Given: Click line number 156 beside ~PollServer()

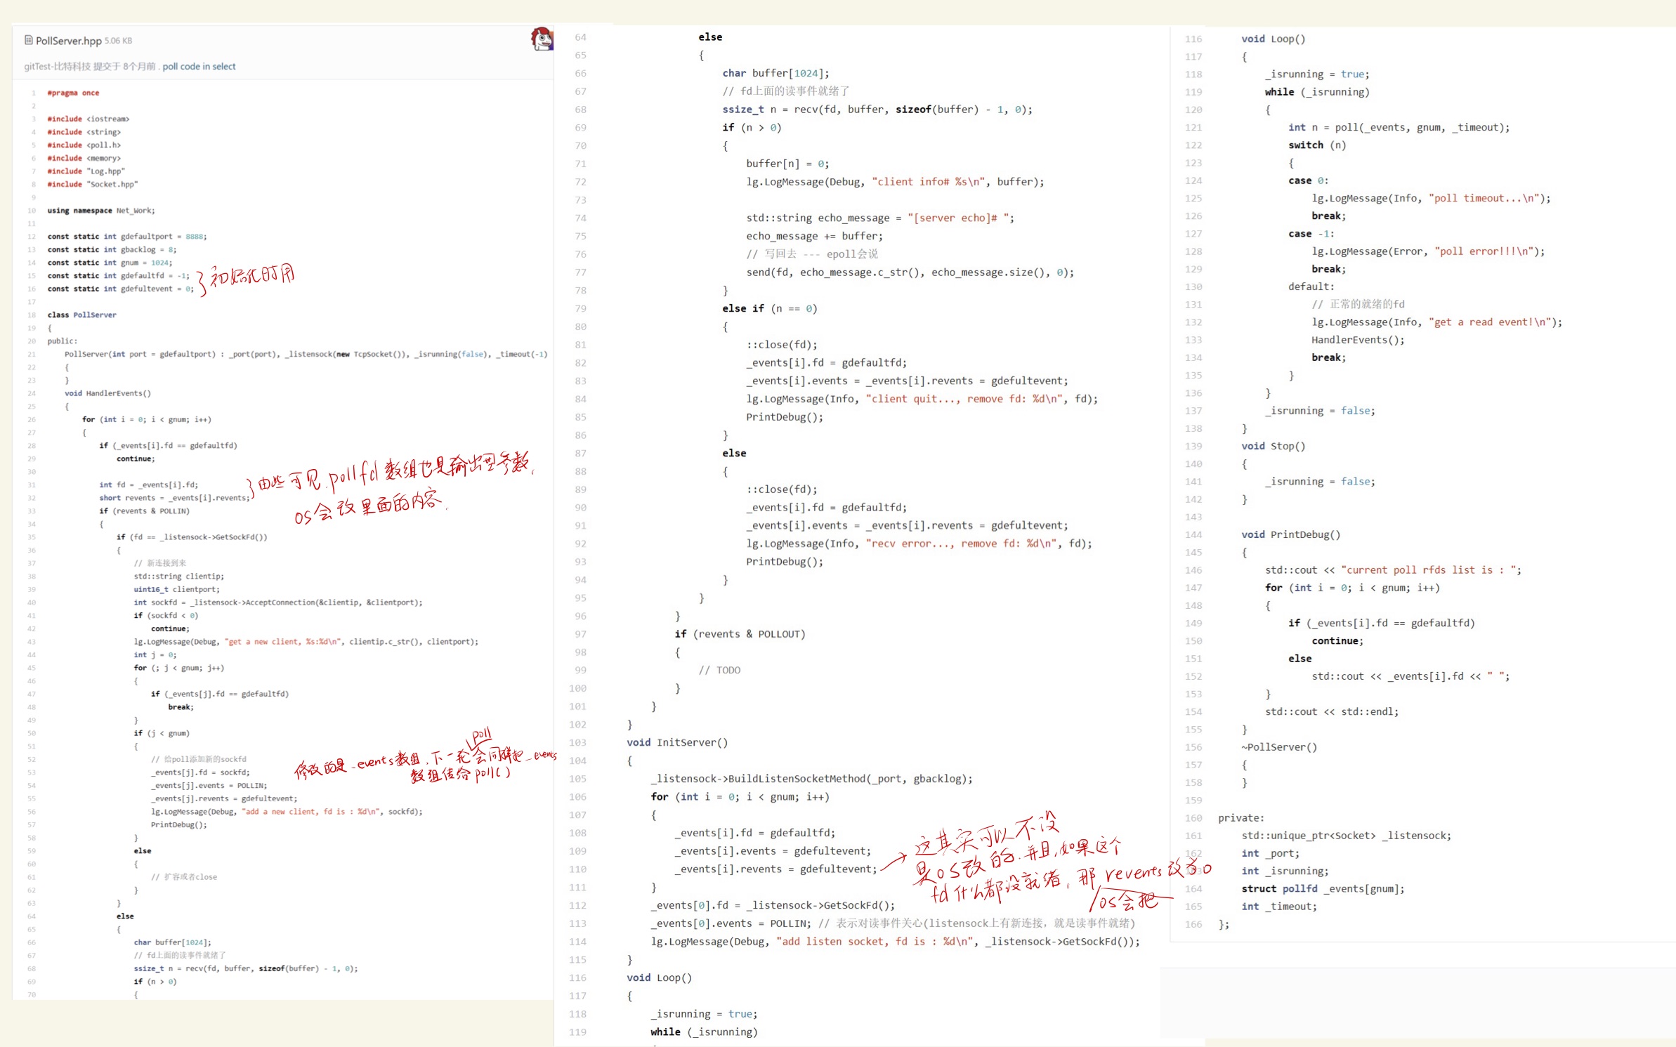Looking at the screenshot, I should (1193, 747).
